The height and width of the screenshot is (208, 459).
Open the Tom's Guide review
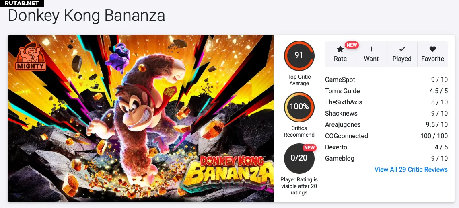387,91
